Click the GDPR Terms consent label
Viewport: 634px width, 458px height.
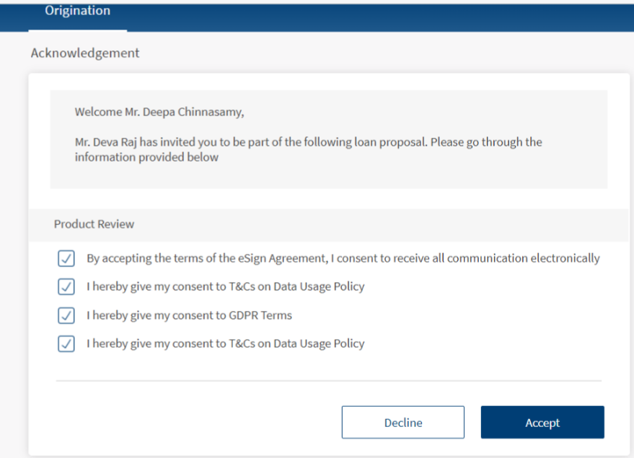[x=189, y=315]
